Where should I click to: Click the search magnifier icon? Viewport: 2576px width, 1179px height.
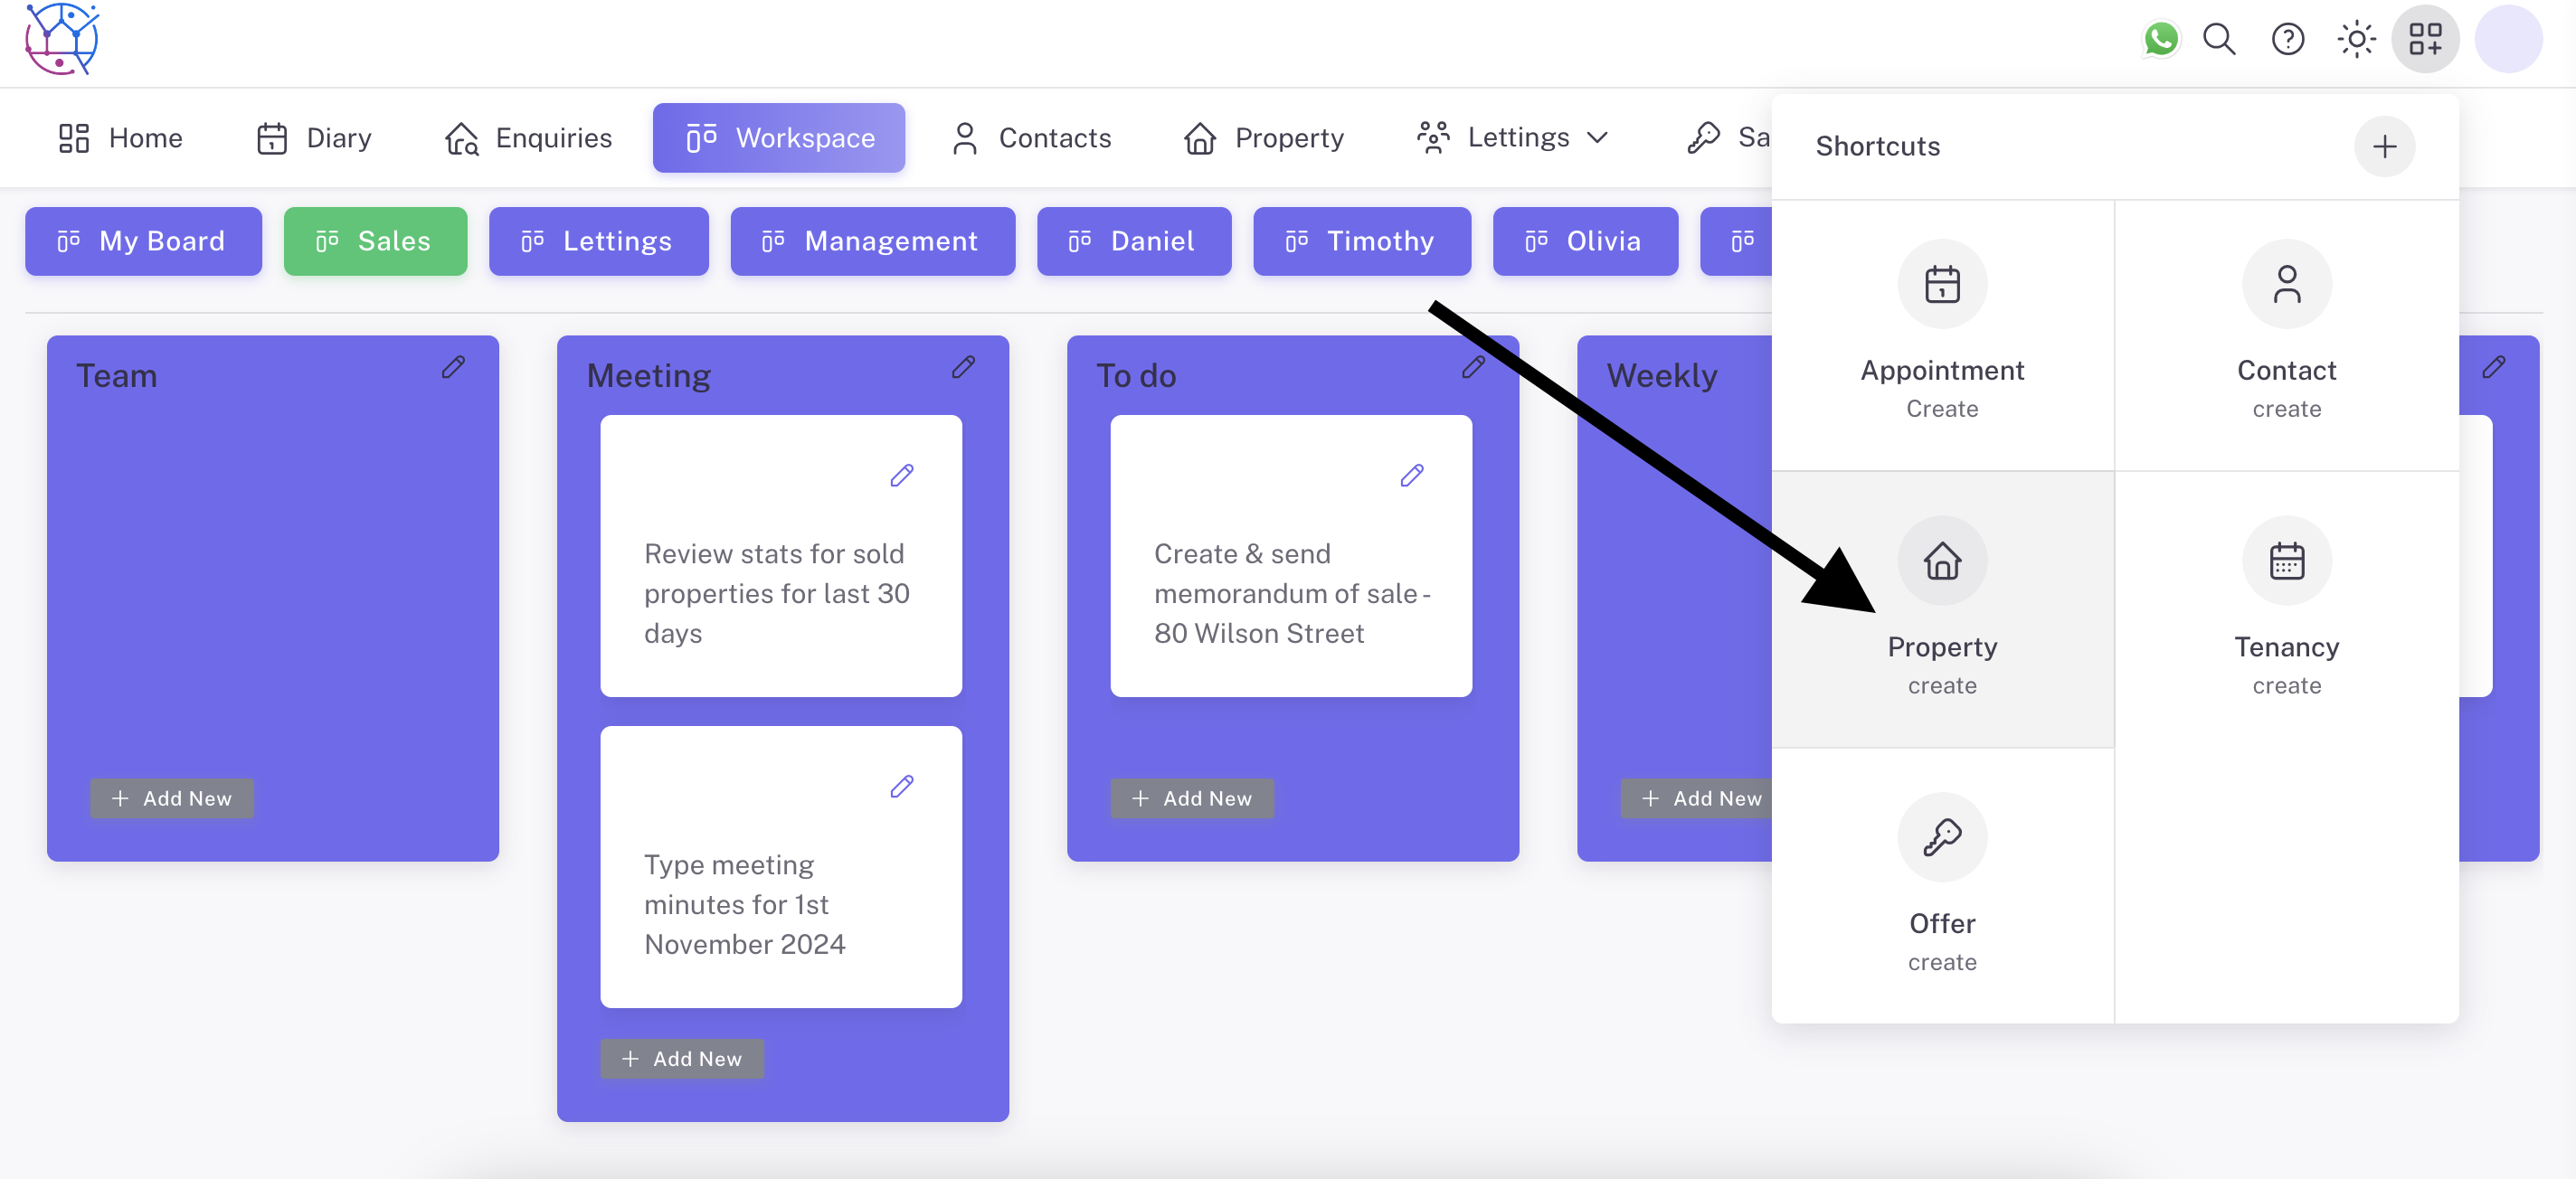click(2219, 40)
